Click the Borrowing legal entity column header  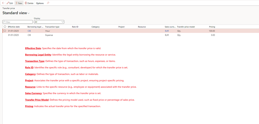[35, 27]
